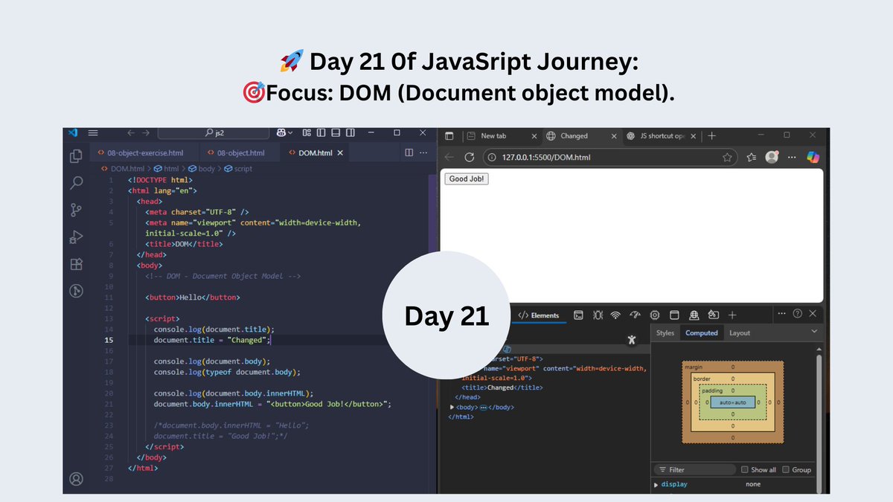Open the Edge Favorites list icon
The height and width of the screenshot is (502, 893).
[752, 157]
